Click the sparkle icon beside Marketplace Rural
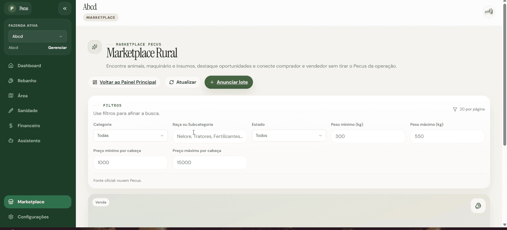Viewport: 507px width, 230px height. pos(95,47)
